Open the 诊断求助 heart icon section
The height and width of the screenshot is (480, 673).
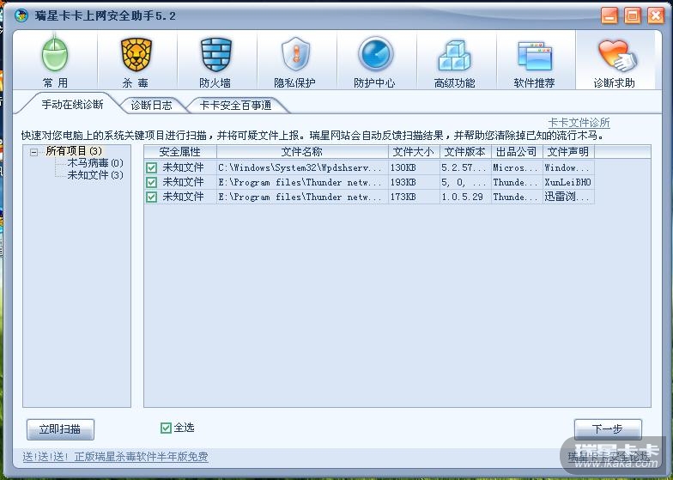point(615,62)
